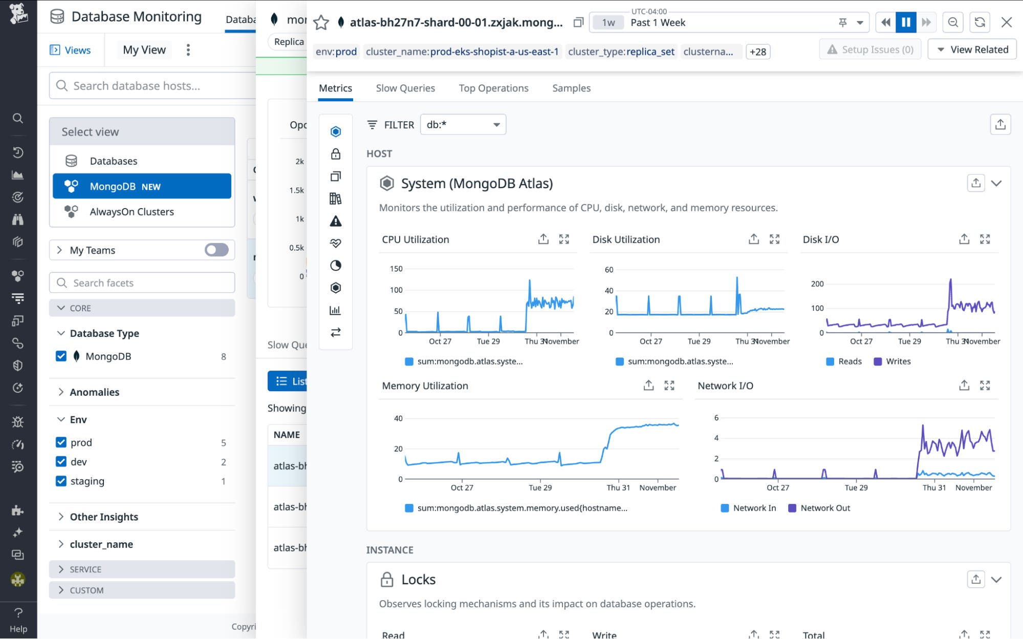
Task: Switch to the Slow Queries tab
Action: 405,88
